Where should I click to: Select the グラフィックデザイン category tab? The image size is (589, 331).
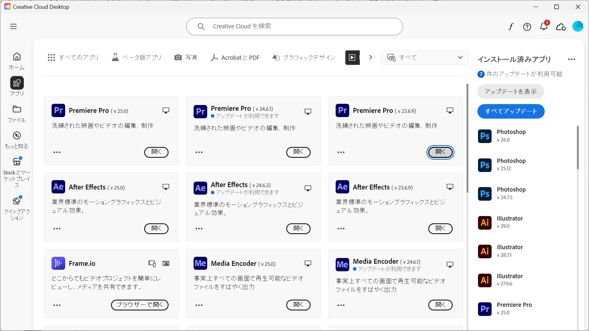[x=304, y=57]
